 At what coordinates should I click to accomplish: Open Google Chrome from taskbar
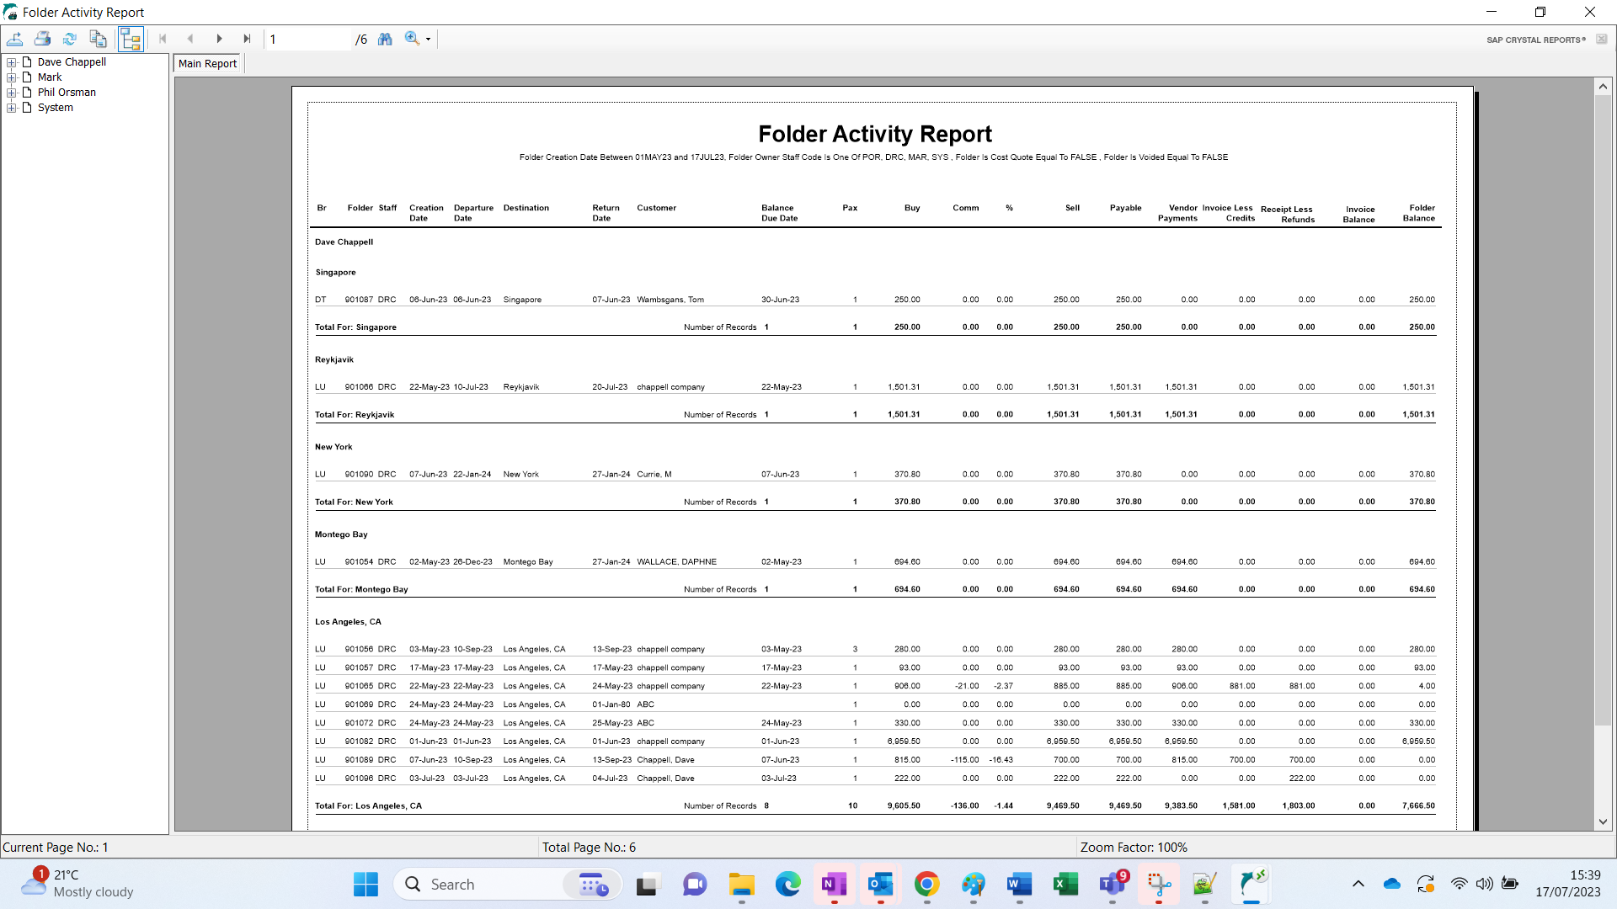926,885
